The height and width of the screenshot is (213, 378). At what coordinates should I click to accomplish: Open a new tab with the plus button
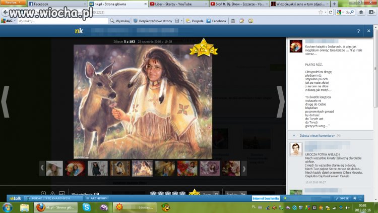click(x=334, y=4)
